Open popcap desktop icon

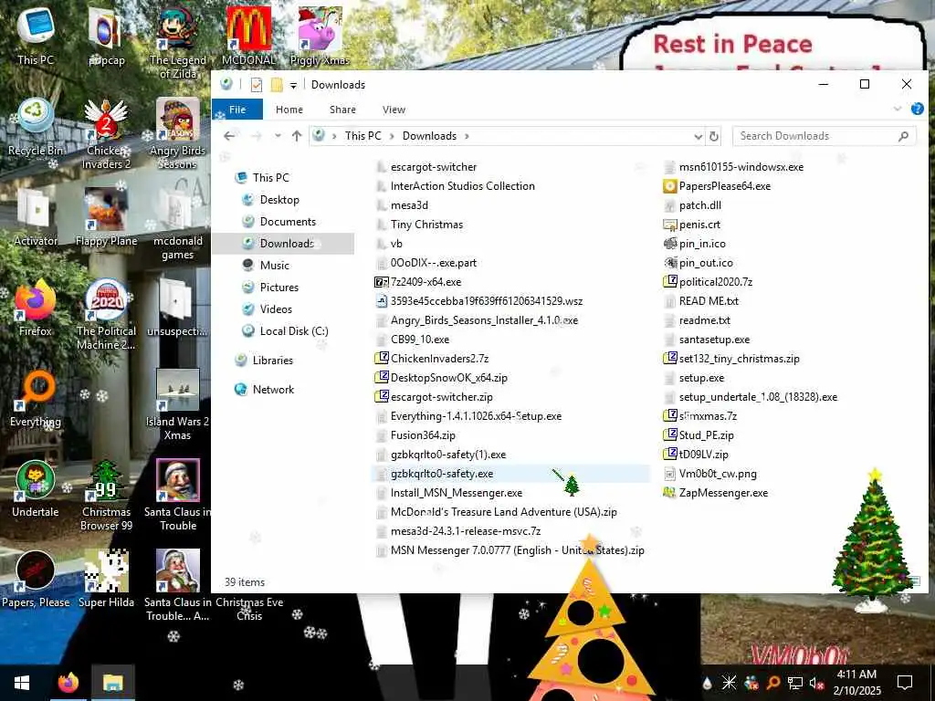click(106, 36)
